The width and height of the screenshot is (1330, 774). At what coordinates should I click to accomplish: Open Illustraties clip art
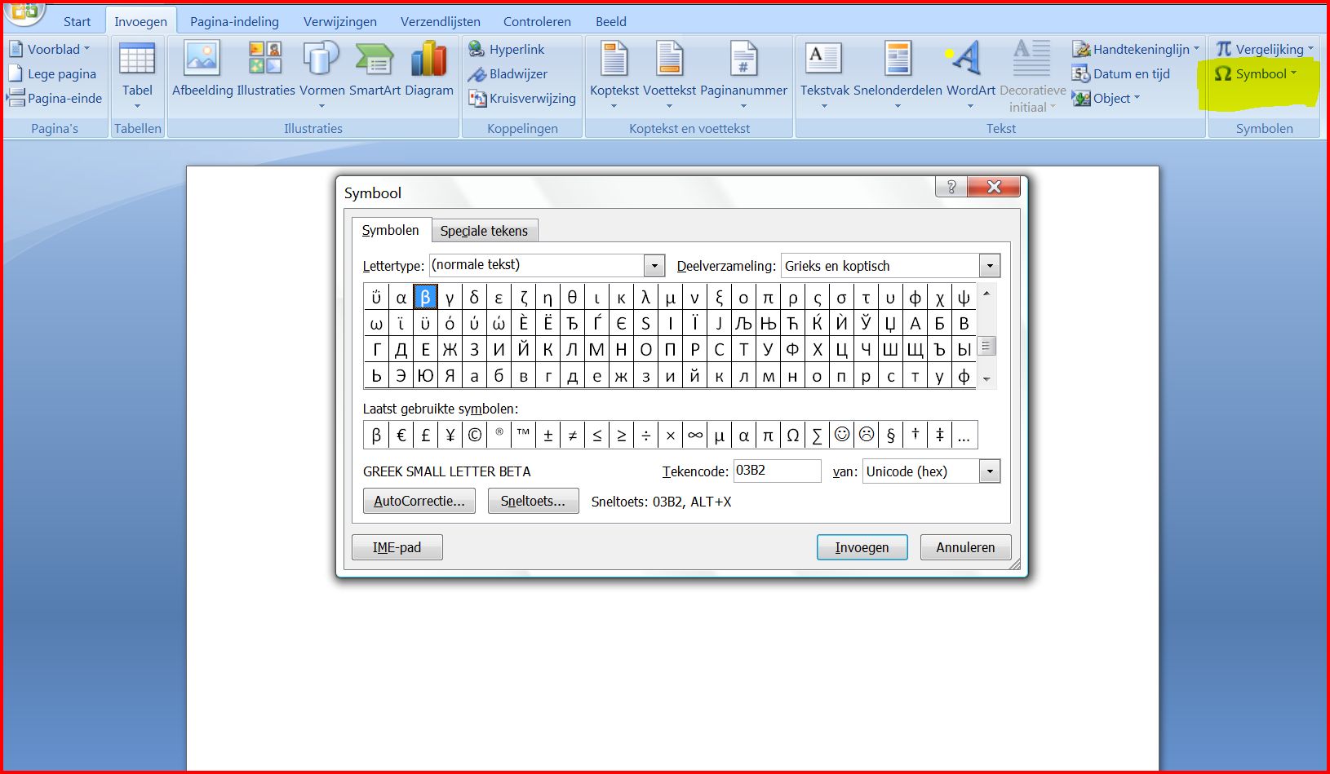pos(266,69)
